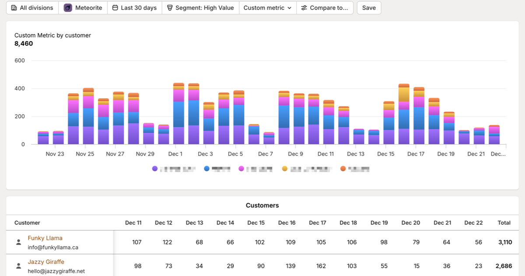This screenshot has width=525, height=276.
Task: Click the yellow color dot in the legend
Action: [x=285, y=168]
